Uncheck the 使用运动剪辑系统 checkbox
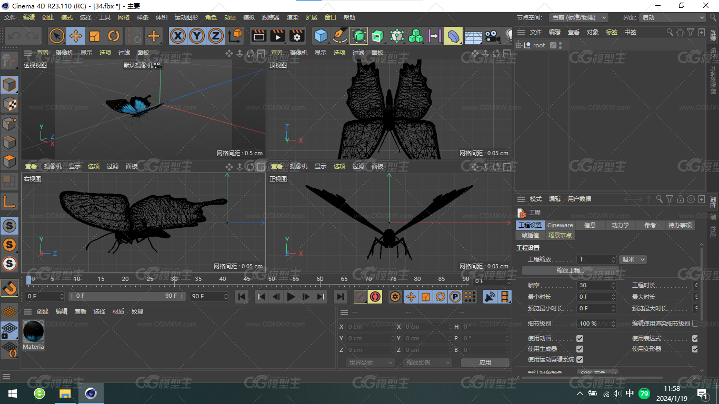 pos(580,359)
